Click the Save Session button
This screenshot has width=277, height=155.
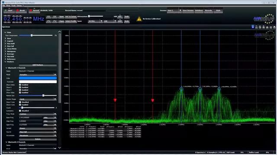pyautogui.click(x=188, y=10)
